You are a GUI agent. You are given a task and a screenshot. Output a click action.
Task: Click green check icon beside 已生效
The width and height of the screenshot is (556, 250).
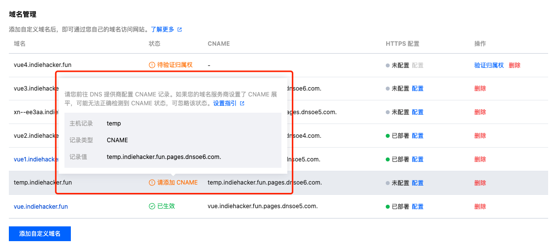152,206
